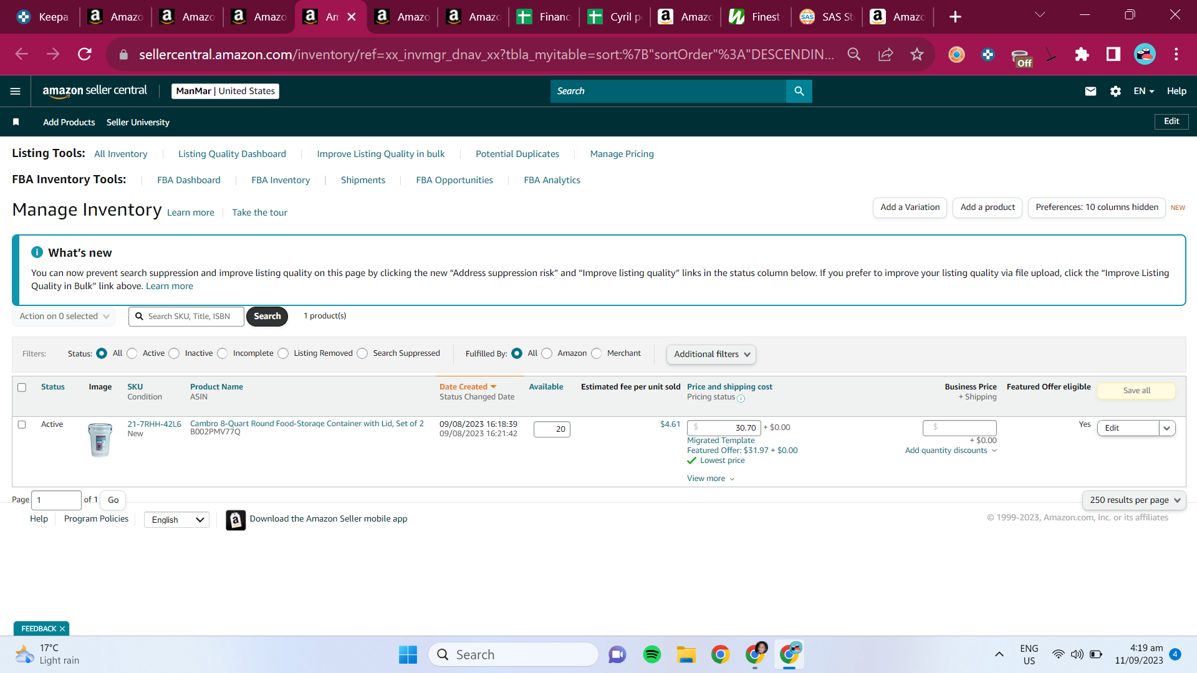Image resolution: width=1197 pixels, height=673 pixels.
Task: Click the price field showing 30.70
Action: click(724, 428)
